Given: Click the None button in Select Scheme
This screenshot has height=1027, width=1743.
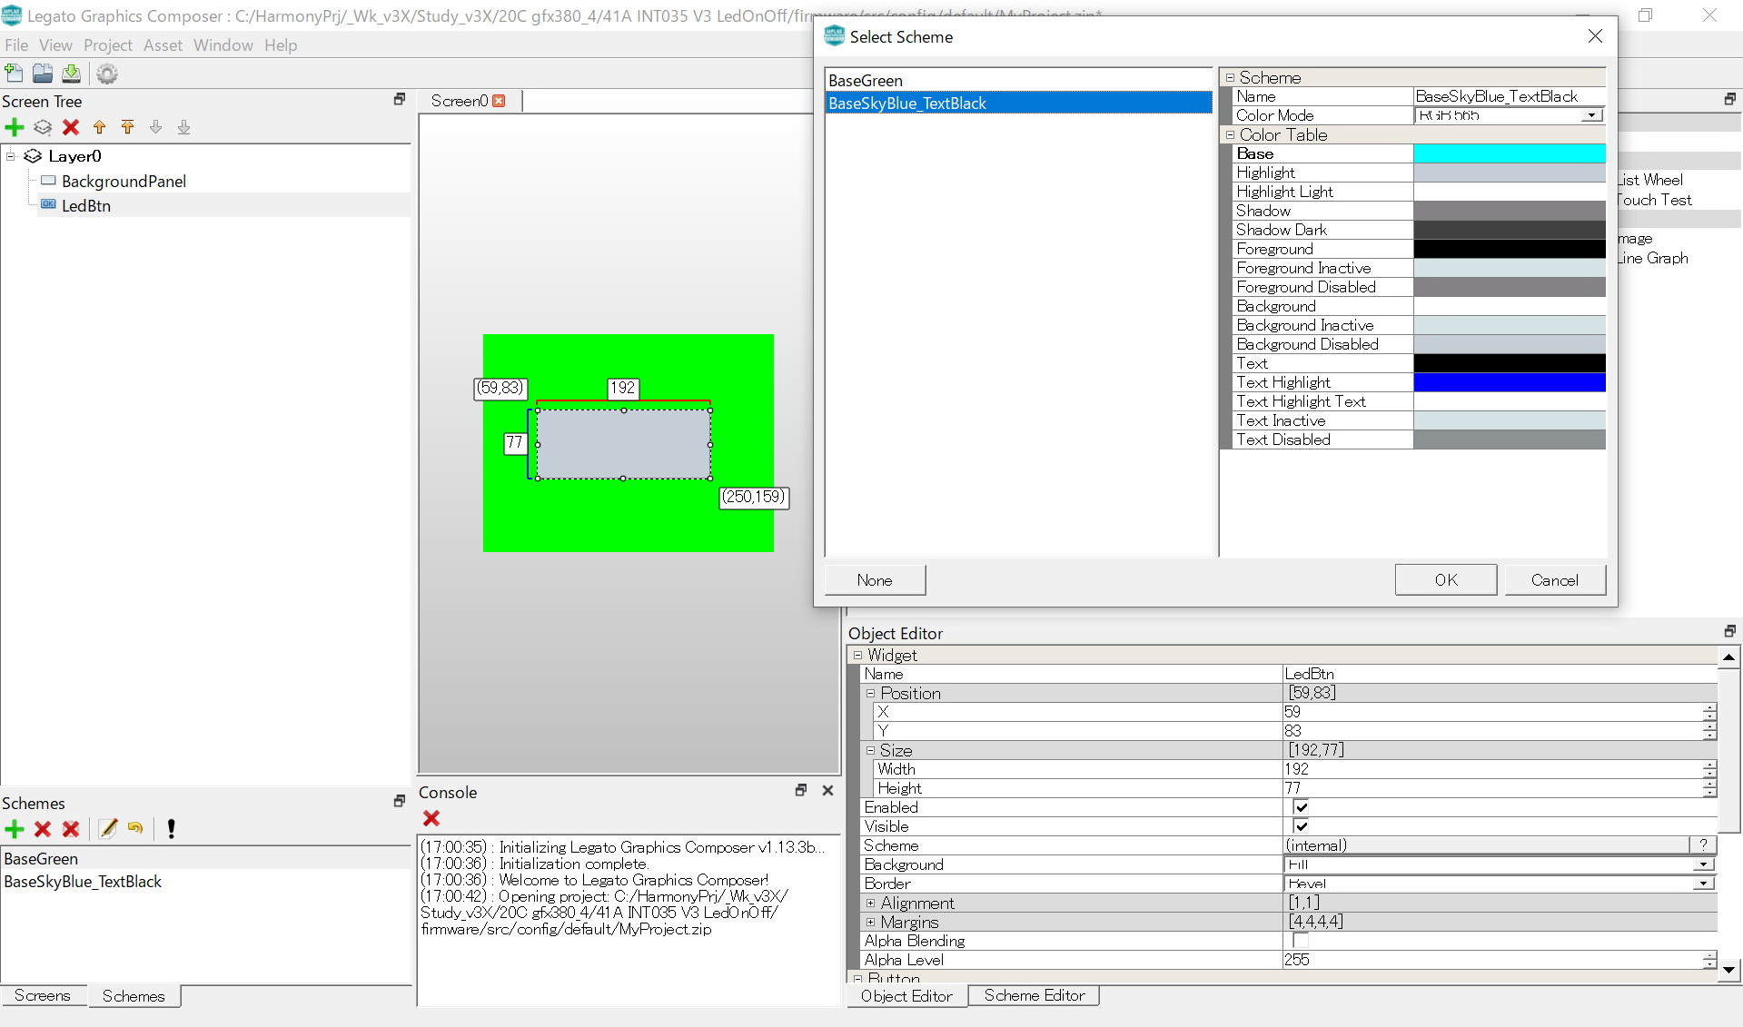Looking at the screenshot, I should [874, 580].
